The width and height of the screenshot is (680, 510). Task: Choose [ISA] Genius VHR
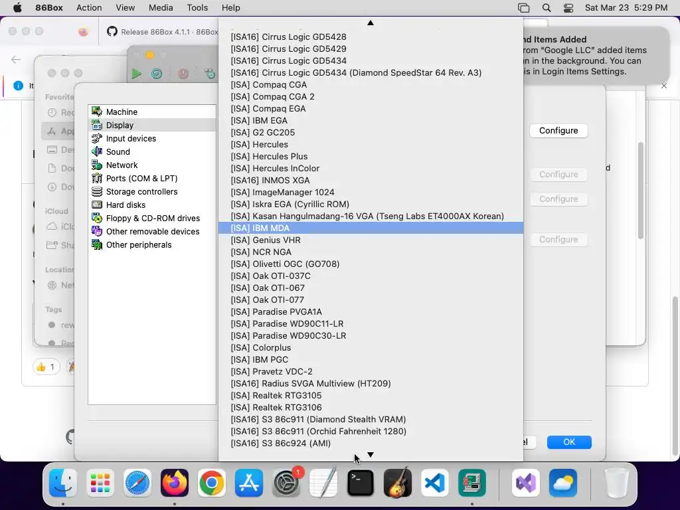point(371,240)
